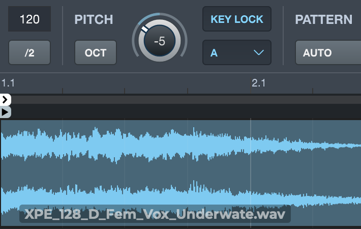Toggle the OCT pitch button

click(96, 52)
